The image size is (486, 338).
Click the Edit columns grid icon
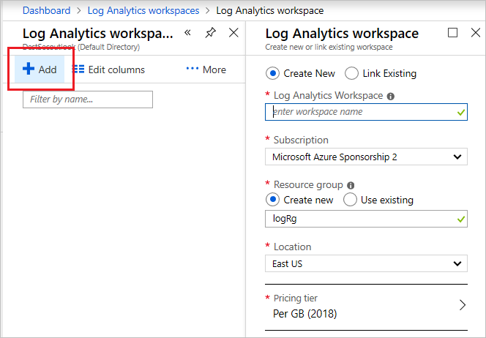click(78, 69)
